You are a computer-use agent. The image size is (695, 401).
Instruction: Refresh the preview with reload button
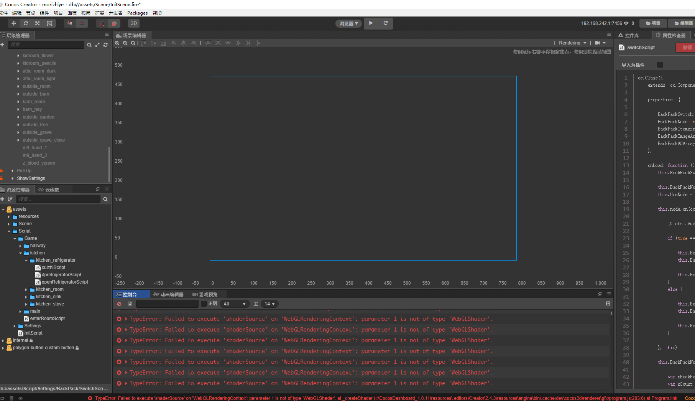(386, 23)
